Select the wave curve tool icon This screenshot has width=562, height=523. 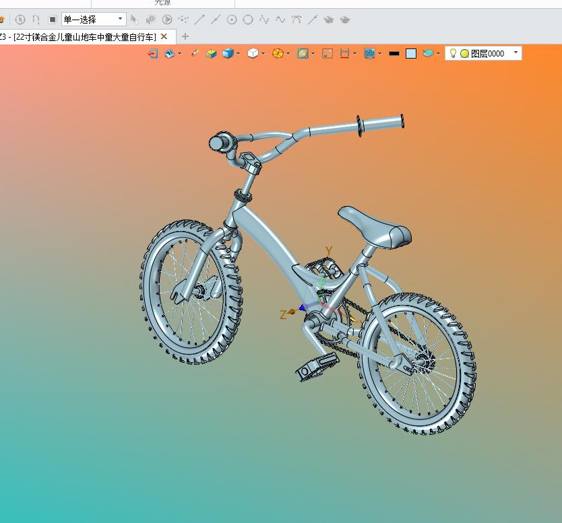pyautogui.click(x=280, y=20)
